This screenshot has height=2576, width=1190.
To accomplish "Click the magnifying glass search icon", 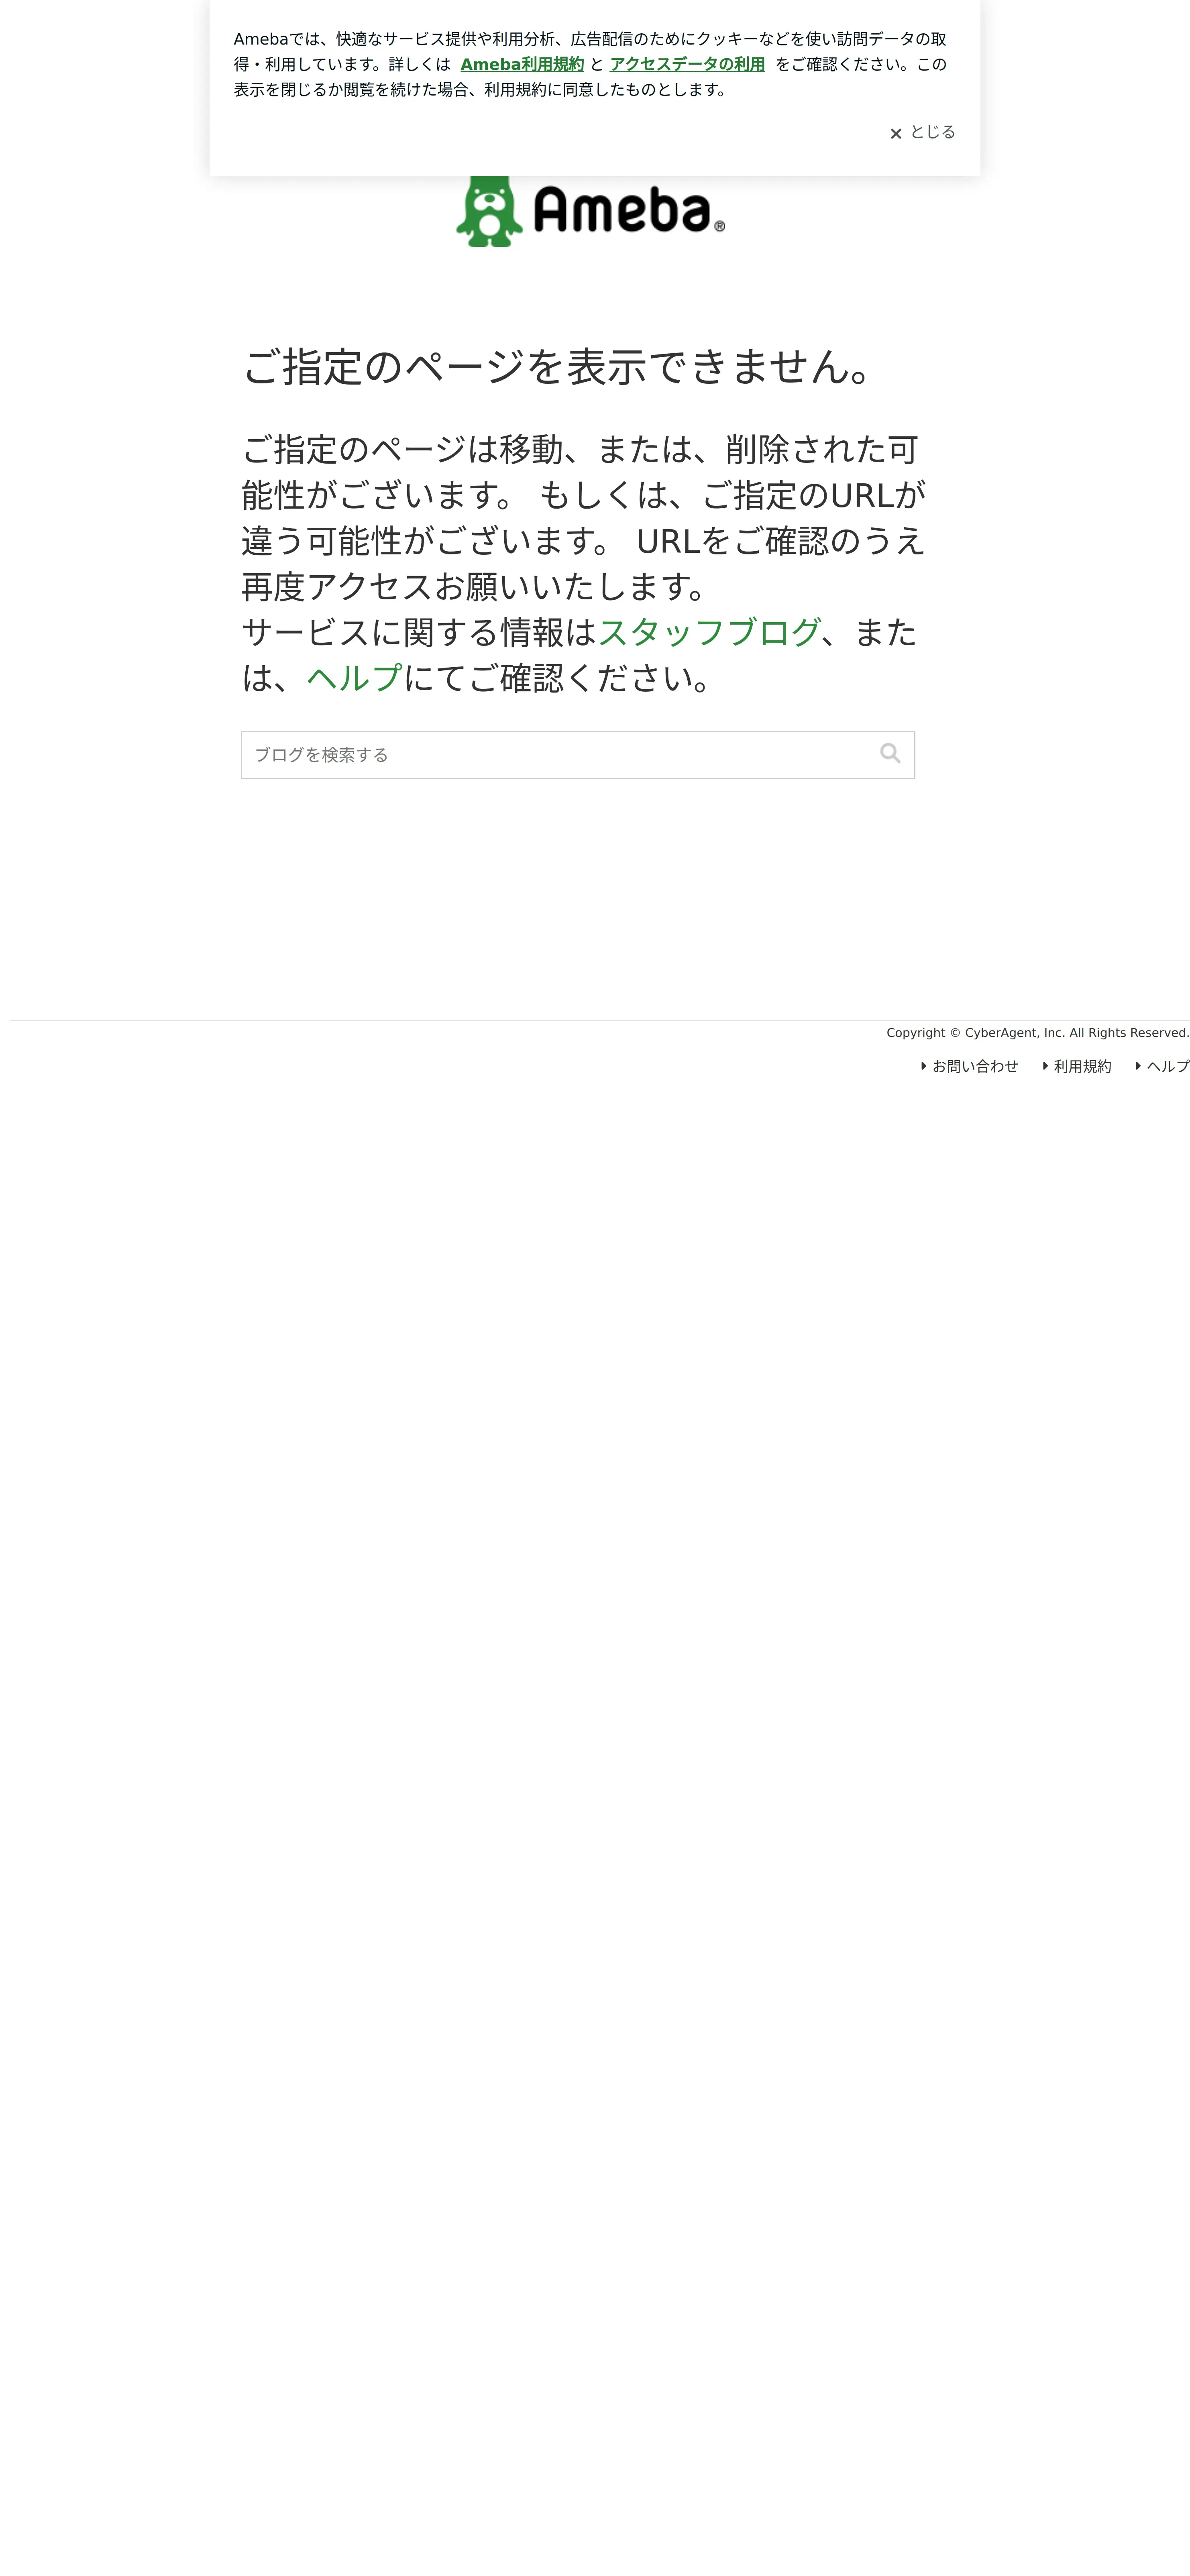I will (x=890, y=754).
